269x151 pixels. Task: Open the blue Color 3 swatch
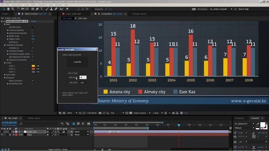34,72
